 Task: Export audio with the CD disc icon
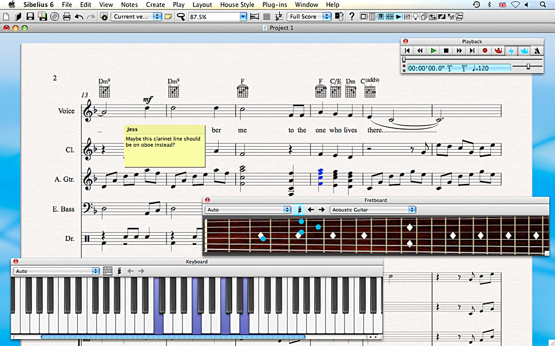54,17
